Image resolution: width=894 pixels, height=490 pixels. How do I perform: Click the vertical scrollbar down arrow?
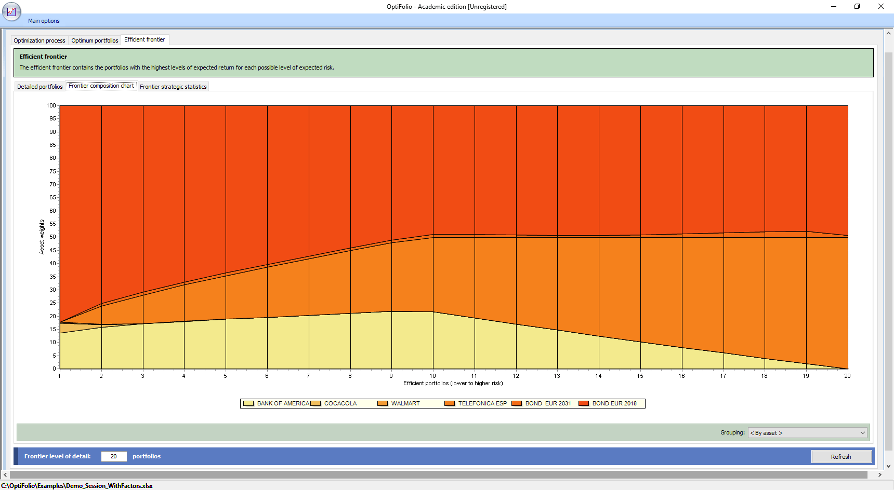(888, 466)
